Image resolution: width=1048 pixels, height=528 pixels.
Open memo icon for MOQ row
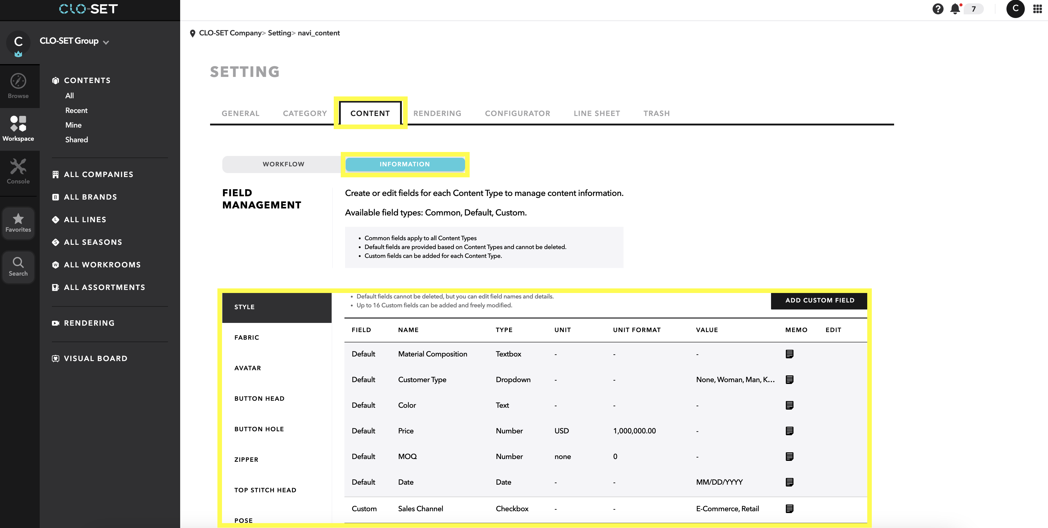(x=789, y=457)
